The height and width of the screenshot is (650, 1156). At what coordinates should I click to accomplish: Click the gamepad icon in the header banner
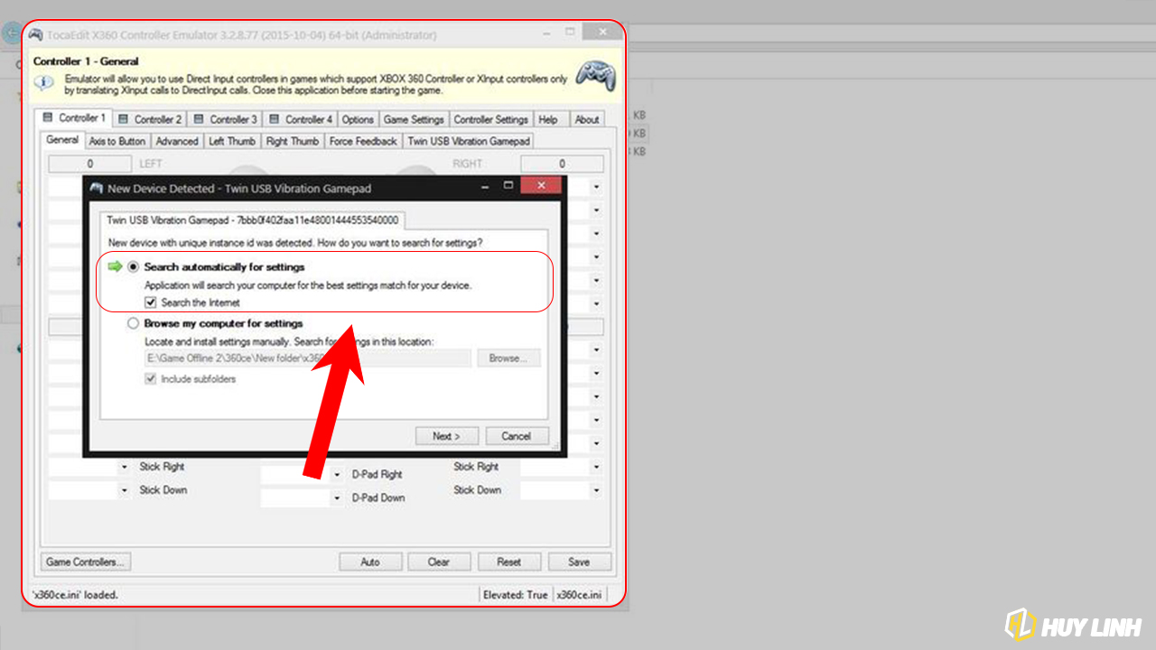pos(596,75)
